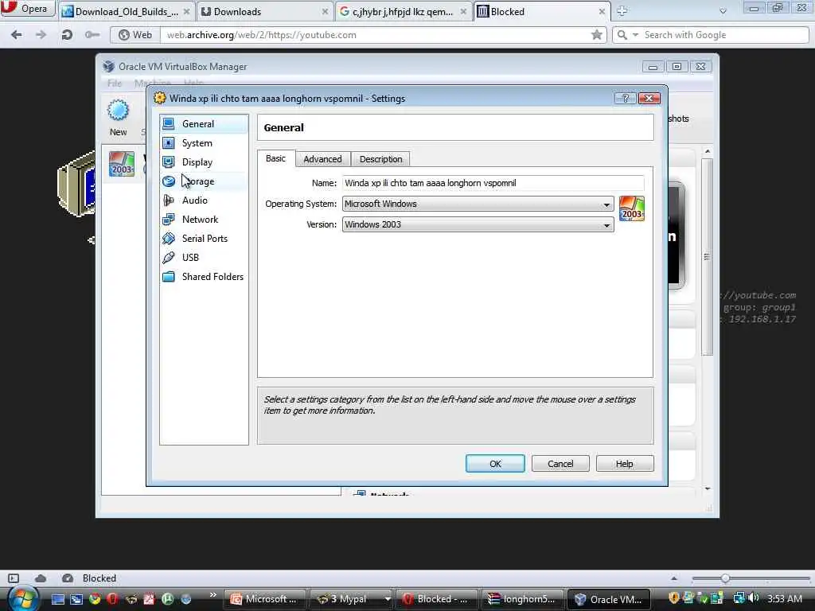
Task: Open Microsoft taskbar button
Action: tap(265, 599)
